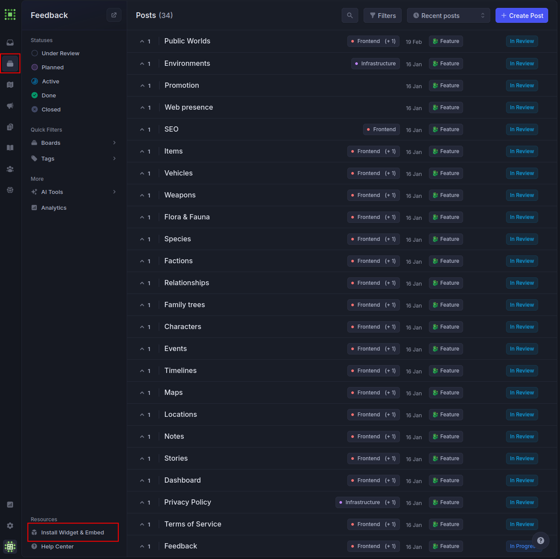The height and width of the screenshot is (559, 560).
Task: Open the settings gear icon
Action: 10,526
